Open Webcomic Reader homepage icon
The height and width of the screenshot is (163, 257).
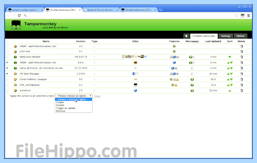click(191, 57)
